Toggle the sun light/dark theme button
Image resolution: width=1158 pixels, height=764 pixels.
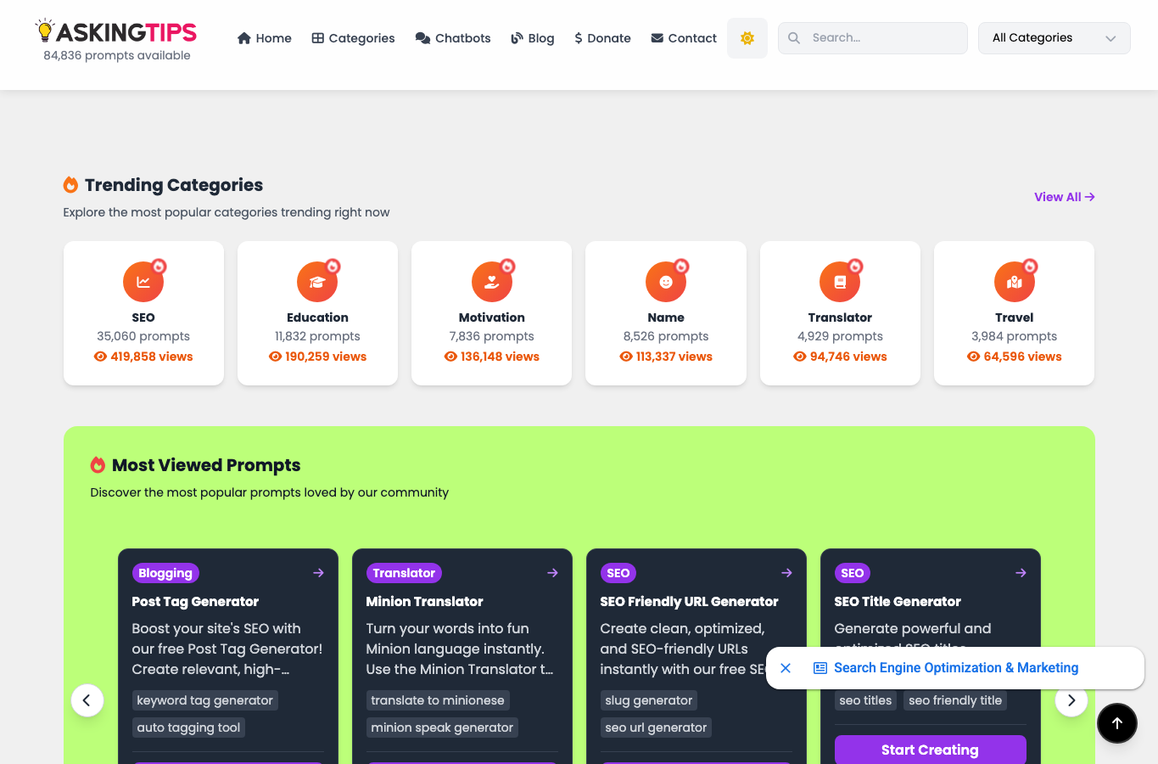(x=747, y=38)
